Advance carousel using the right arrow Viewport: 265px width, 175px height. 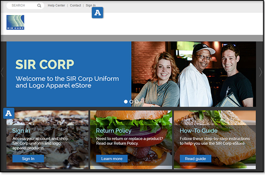260,72
